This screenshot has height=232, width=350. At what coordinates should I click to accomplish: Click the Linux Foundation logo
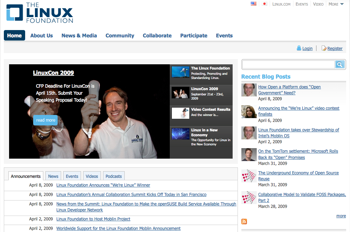(39, 13)
